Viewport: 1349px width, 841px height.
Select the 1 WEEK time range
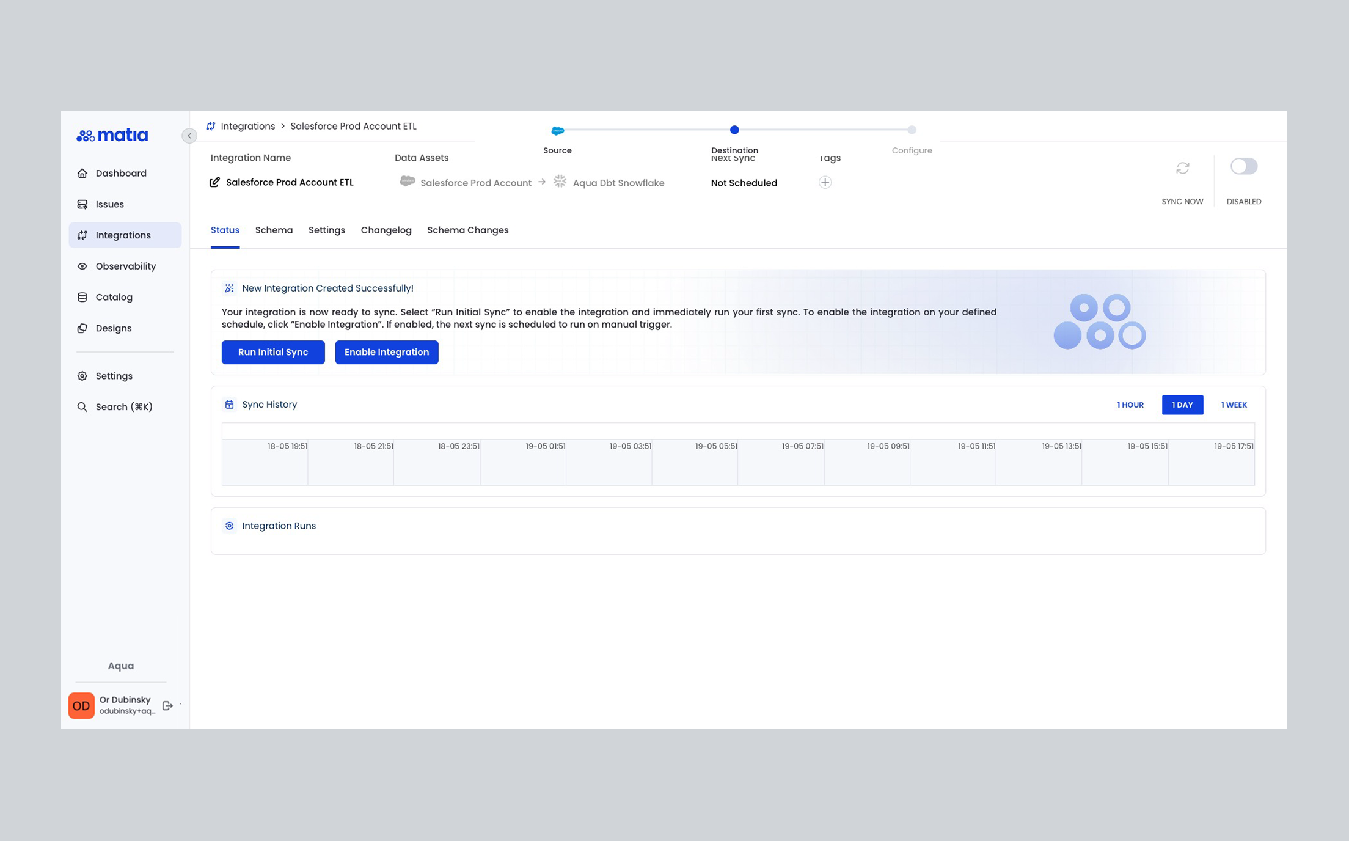(1234, 405)
